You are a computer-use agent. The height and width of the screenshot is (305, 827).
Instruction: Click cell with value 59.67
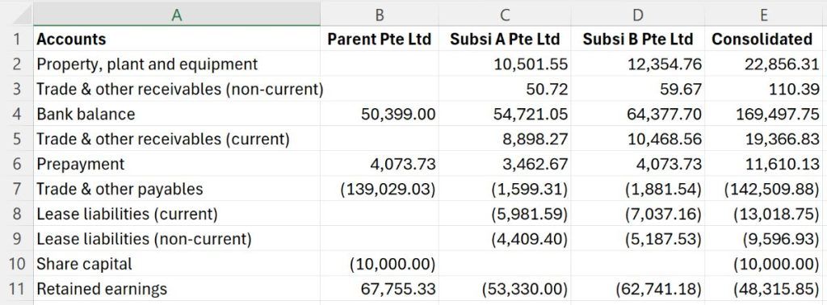click(638, 89)
